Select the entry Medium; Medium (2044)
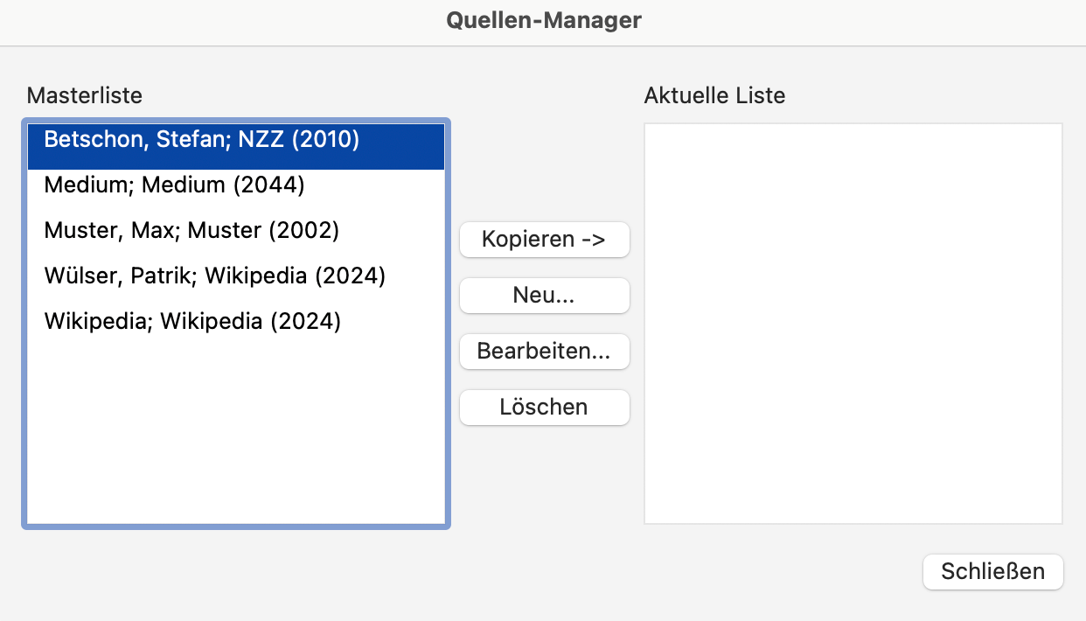 click(x=172, y=185)
